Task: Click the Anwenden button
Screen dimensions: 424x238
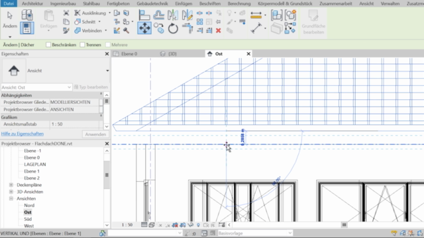Action: click(95, 134)
